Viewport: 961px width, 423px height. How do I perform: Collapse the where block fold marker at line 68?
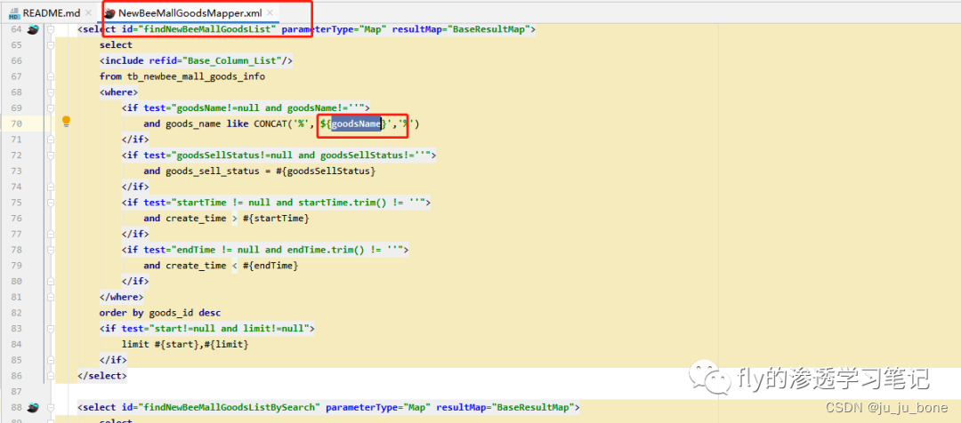pos(50,92)
